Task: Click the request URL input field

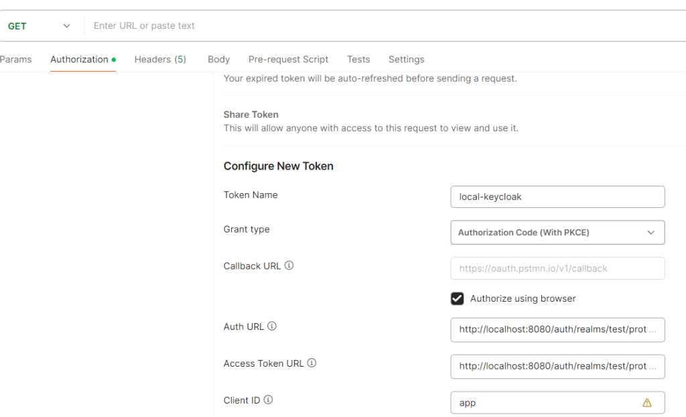Action: coord(385,26)
